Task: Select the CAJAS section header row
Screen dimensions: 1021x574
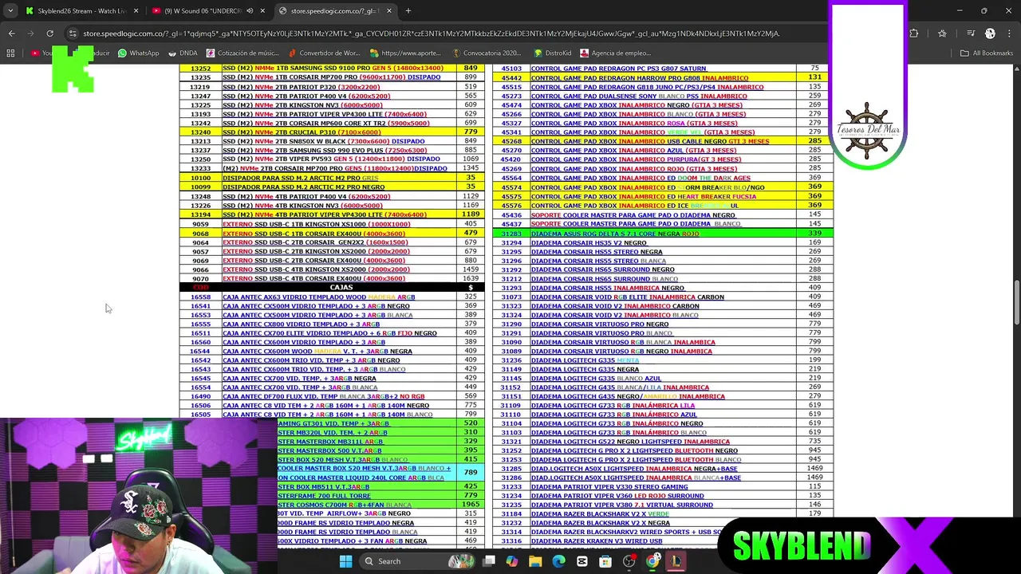Action: (x=332, y=288)
